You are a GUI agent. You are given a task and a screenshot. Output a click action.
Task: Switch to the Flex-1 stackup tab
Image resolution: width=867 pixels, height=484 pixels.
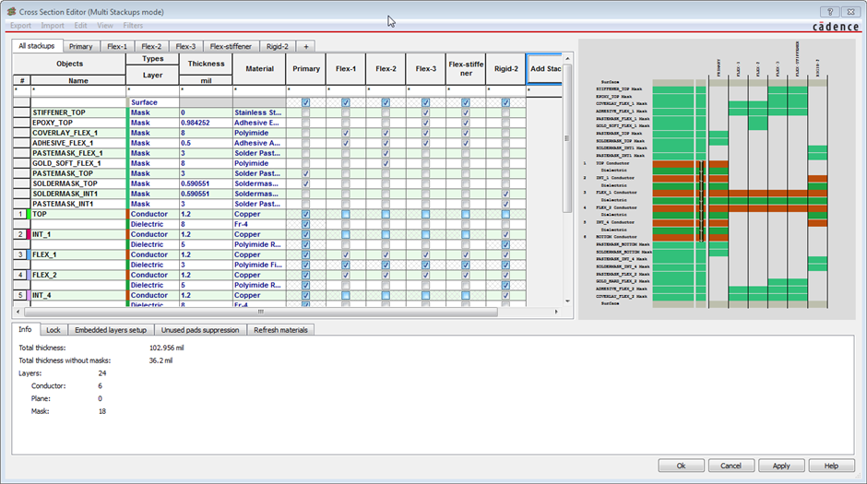pyautogui.click(x=116, y=46)
